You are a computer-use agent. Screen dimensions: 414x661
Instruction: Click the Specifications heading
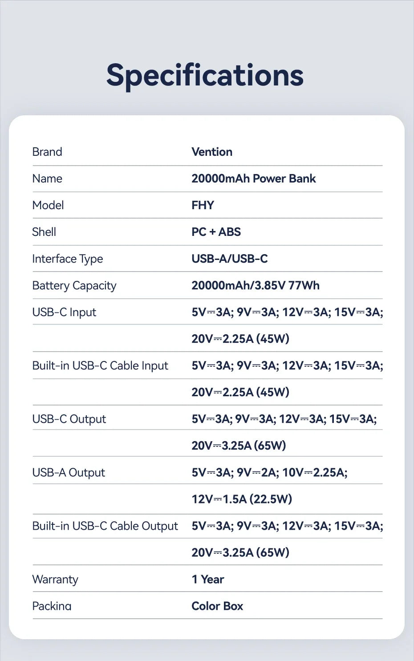click(x=205, y=75)
